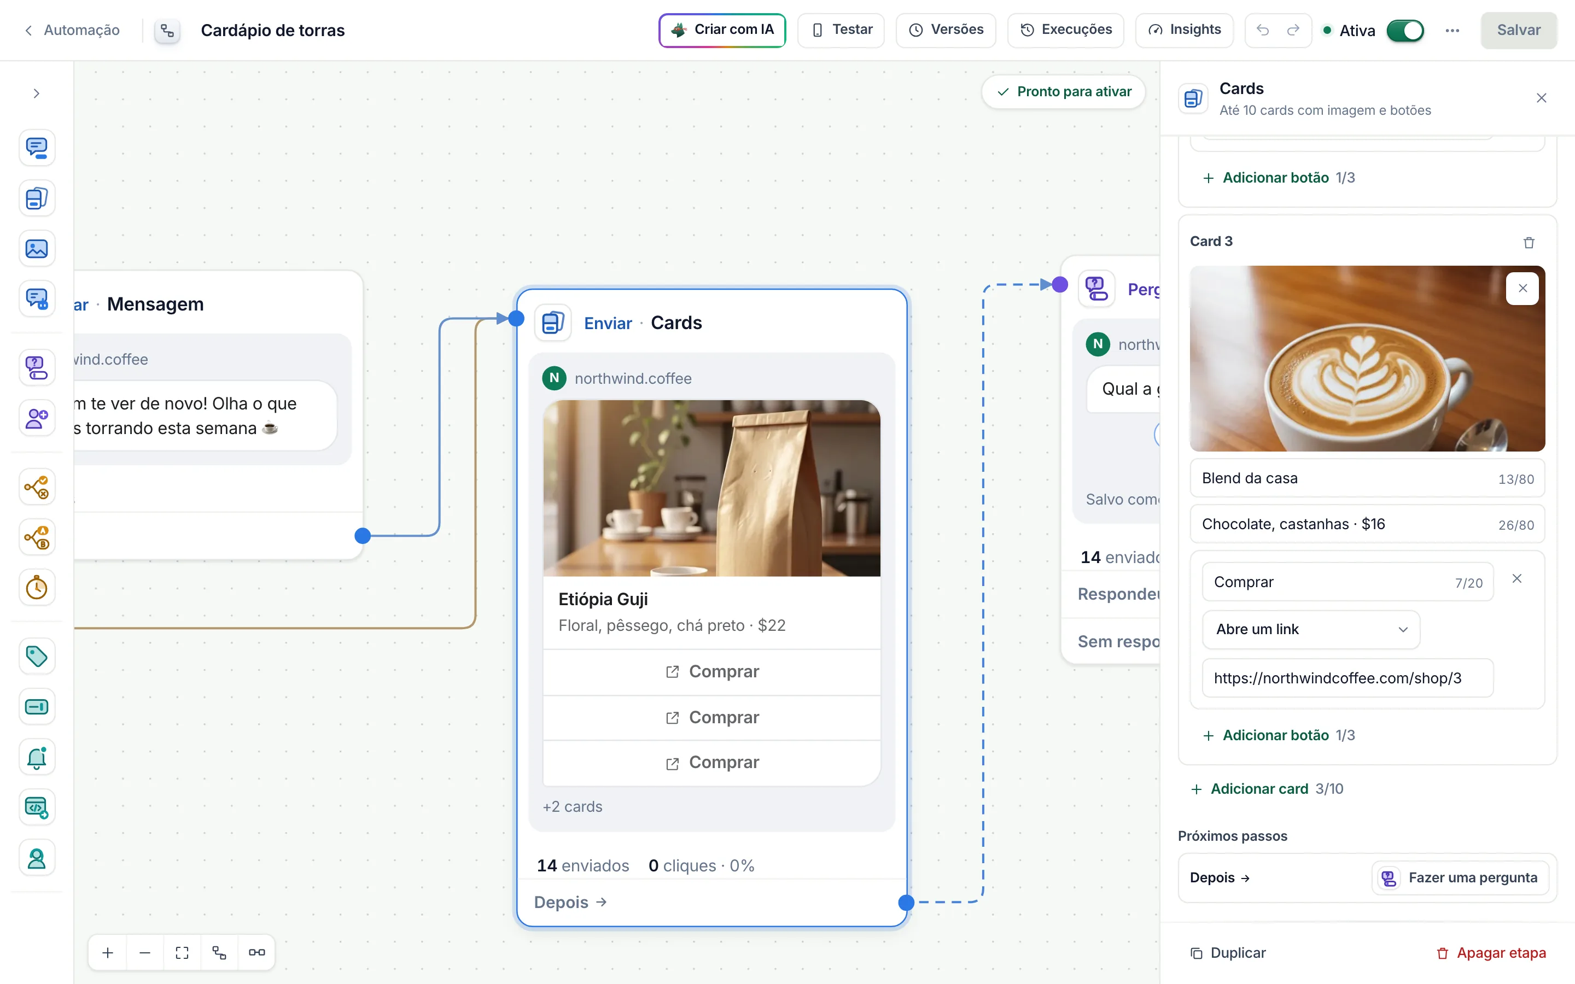The height and width of the screenshot is (984, 1575).
Task: Pick the tag block icon in sidebar
Action: point(37,656)
